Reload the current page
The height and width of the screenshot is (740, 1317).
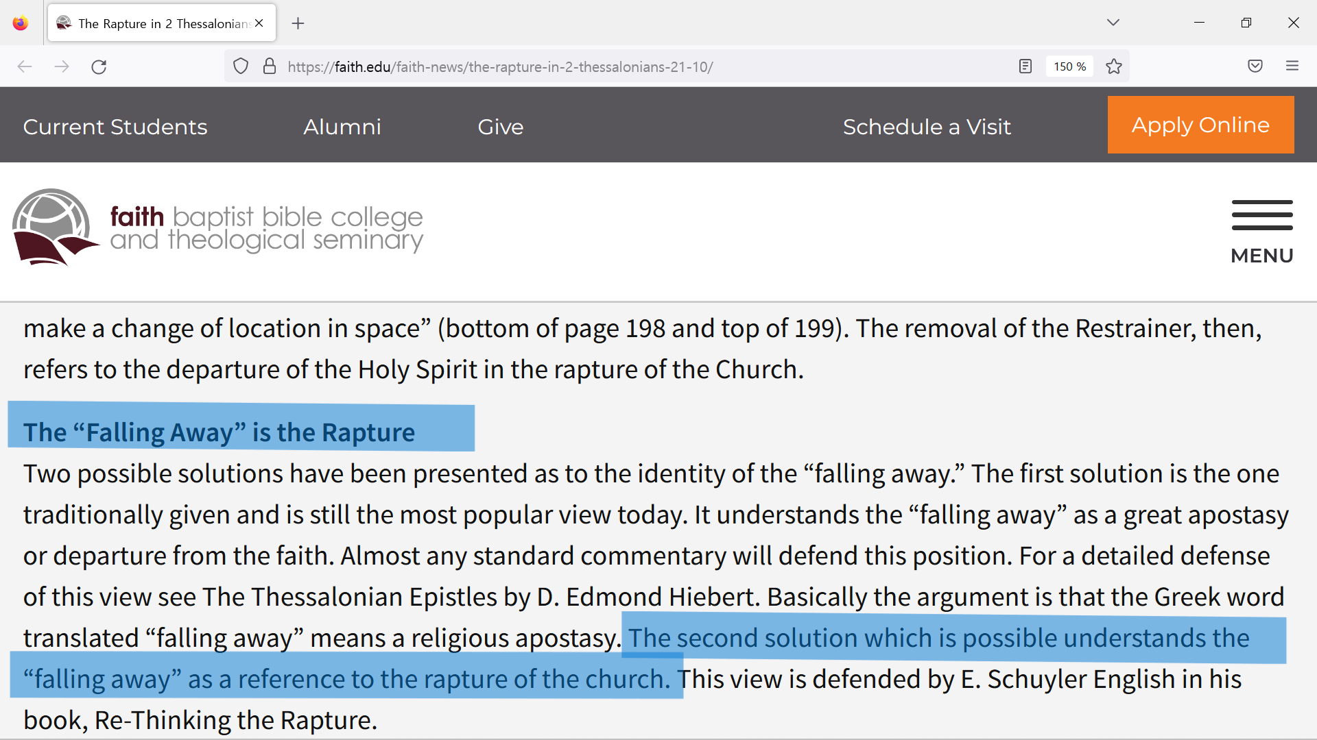point(99,66)
